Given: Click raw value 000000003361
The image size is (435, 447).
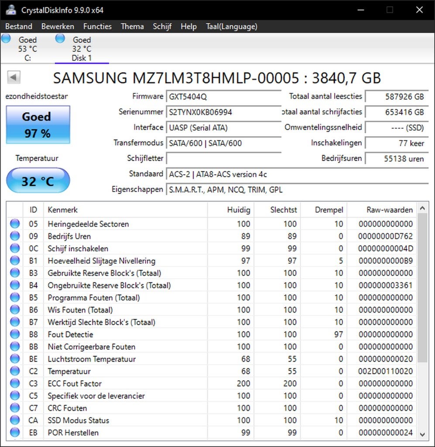Looking at the screenshot, I should coord(385,285).
